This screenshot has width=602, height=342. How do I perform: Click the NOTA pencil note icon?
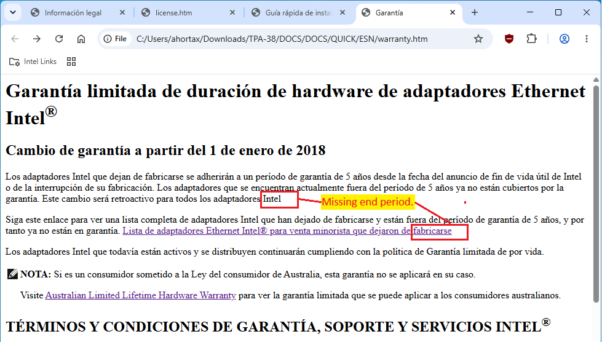tap(13, 274)
